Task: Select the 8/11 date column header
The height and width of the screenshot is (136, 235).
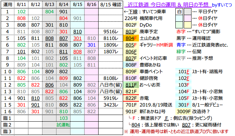Action: (21, 5)
